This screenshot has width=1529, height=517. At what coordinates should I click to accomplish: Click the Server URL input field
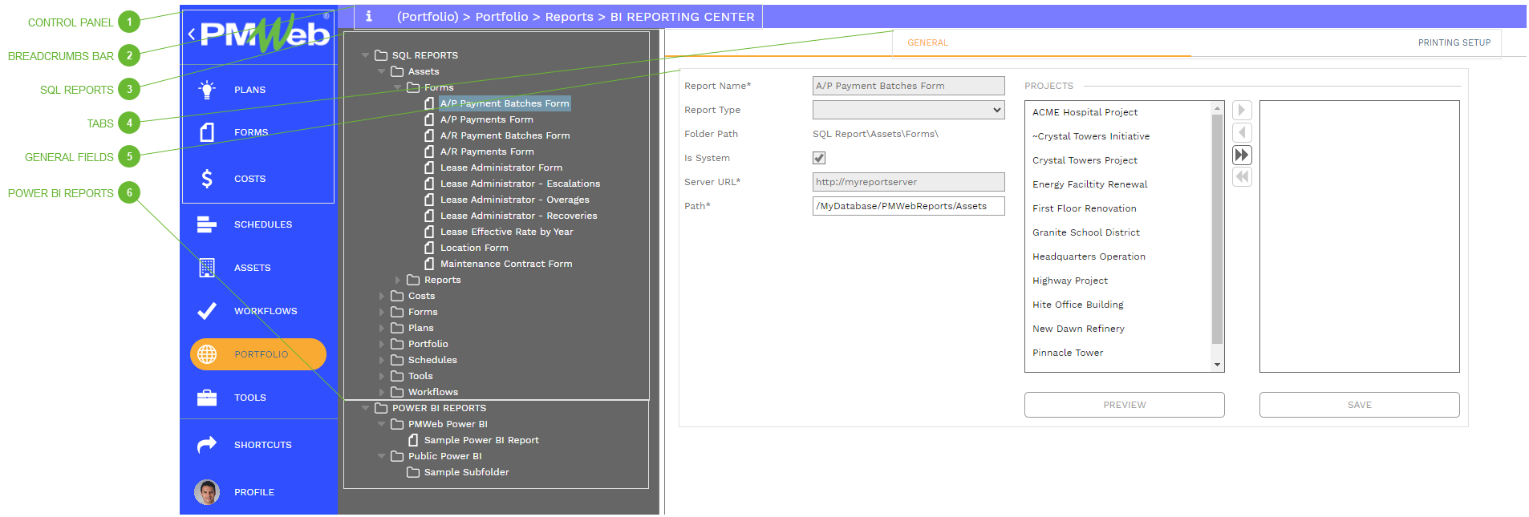pos(908,182)
